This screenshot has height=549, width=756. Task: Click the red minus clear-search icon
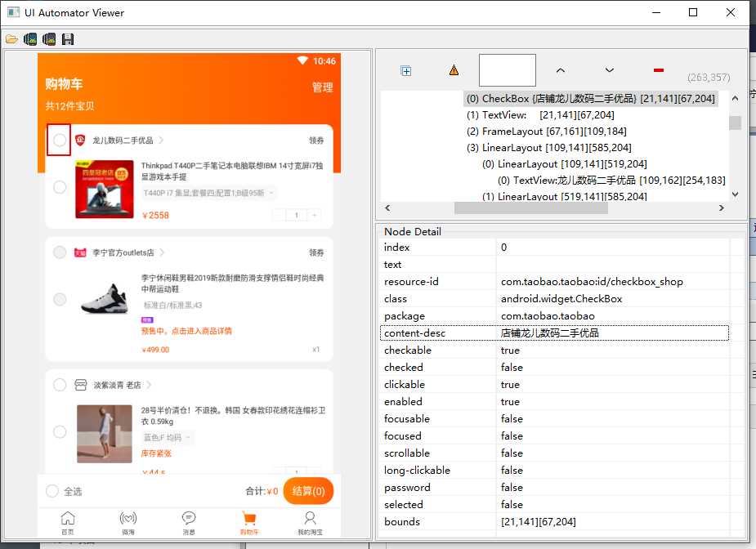(x=659, y=70)
